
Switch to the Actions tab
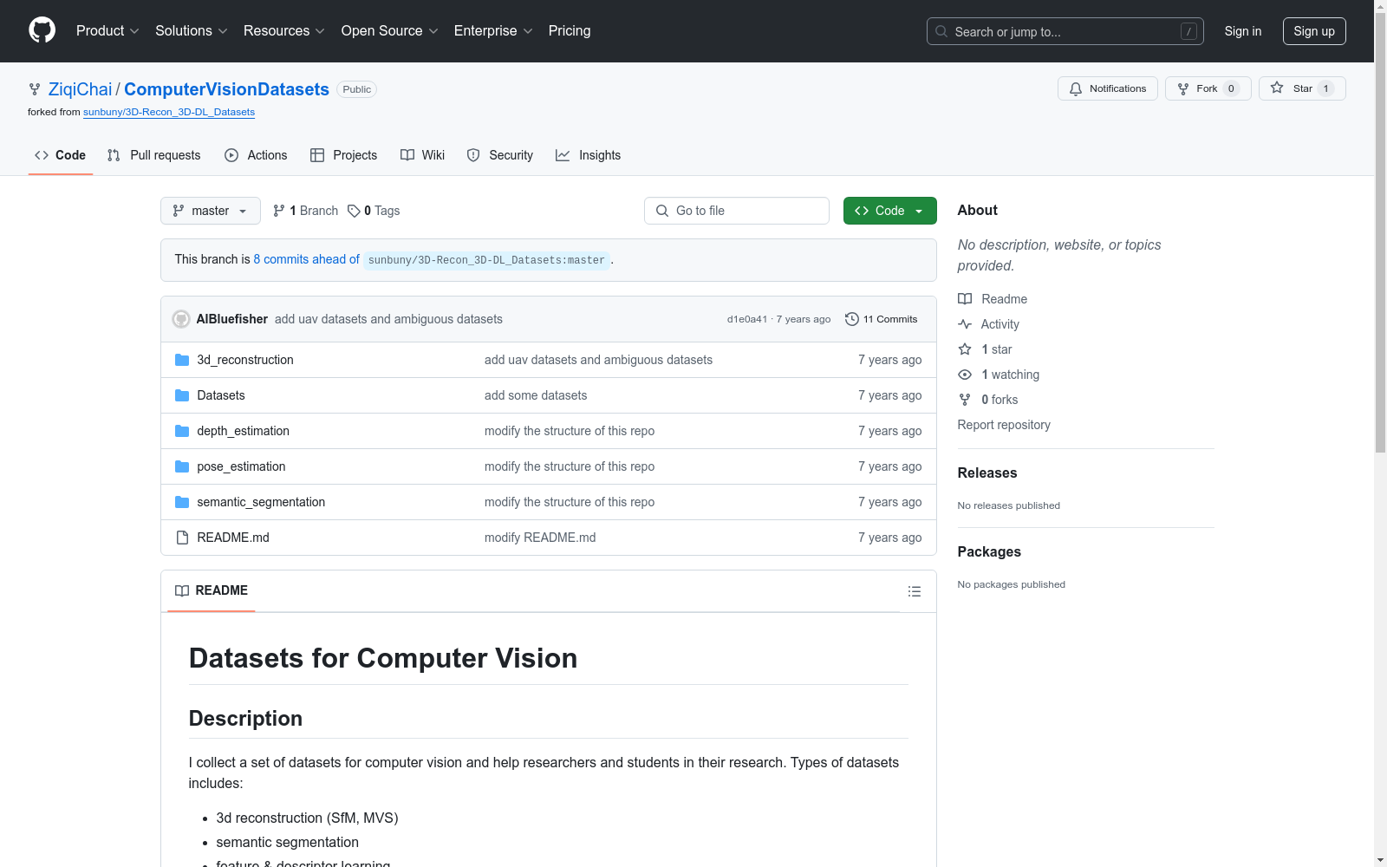pyautogui.click(x=256, y=155)
